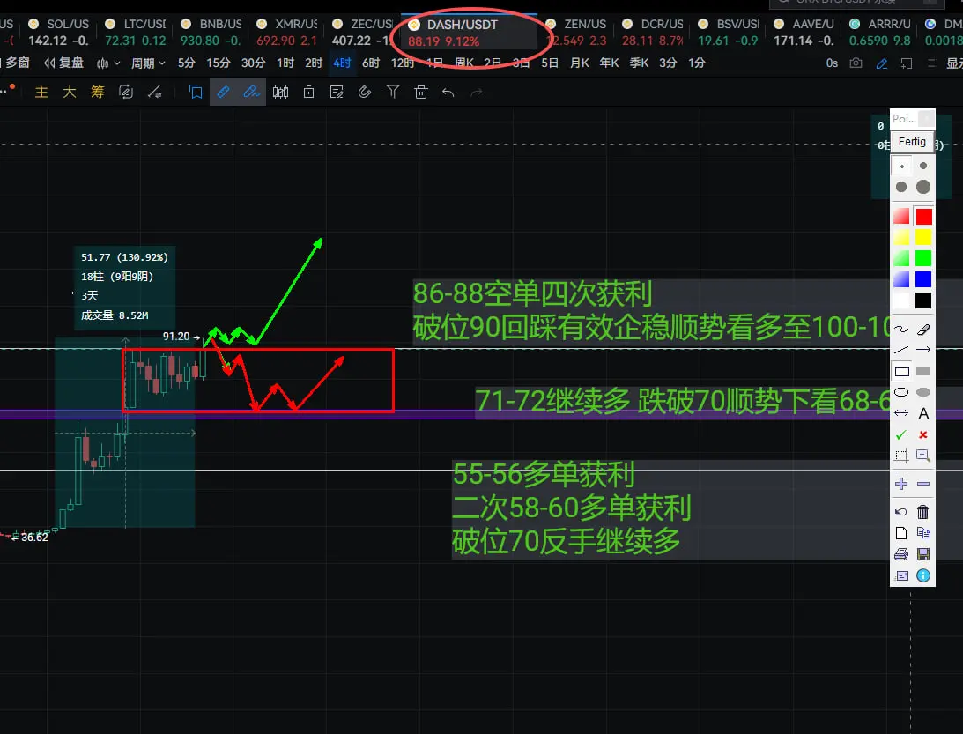Expand the chart type dropdown arrow
Image resolution: width=963 pixels, height=734 pixels.
click(x=116, y=63)
